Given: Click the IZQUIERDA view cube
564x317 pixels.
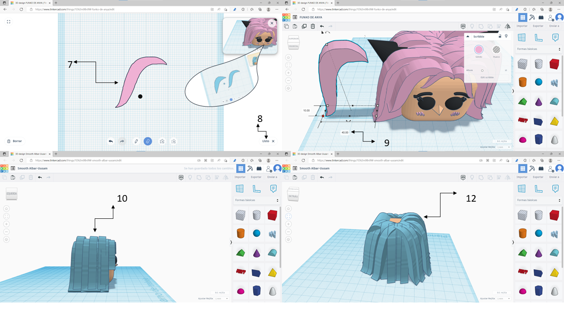Looking at the screenshot, I should click(x=11, y=194).
